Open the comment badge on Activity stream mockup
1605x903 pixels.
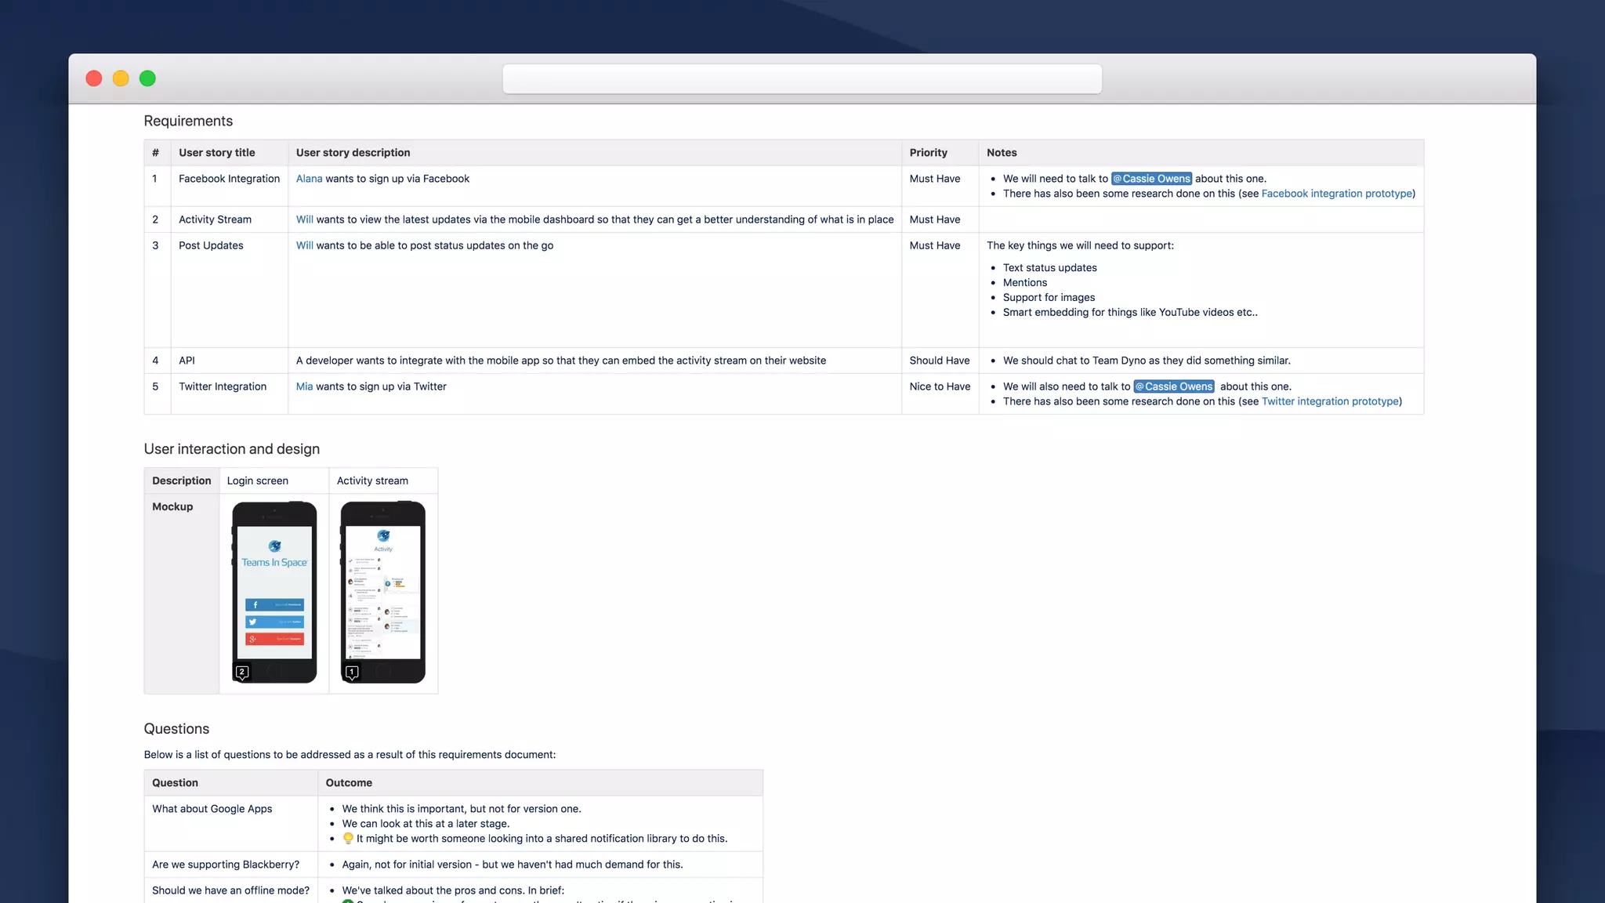click(352, 673)
